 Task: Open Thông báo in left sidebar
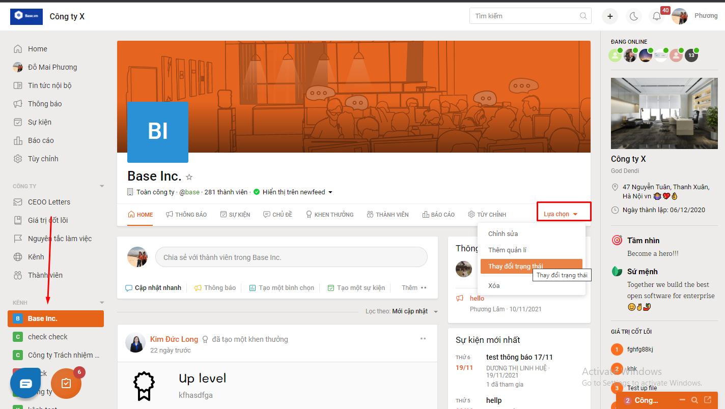pyautogui.click(x=45, y=104)
